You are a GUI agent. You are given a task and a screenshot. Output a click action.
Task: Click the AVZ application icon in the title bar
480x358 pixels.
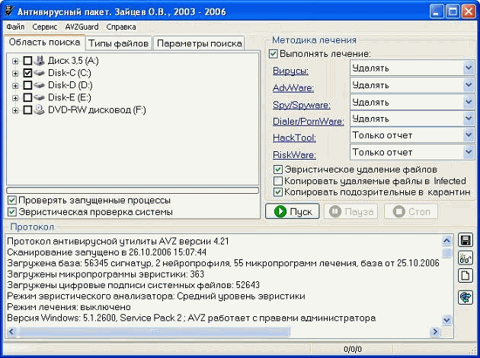point(9,11)
